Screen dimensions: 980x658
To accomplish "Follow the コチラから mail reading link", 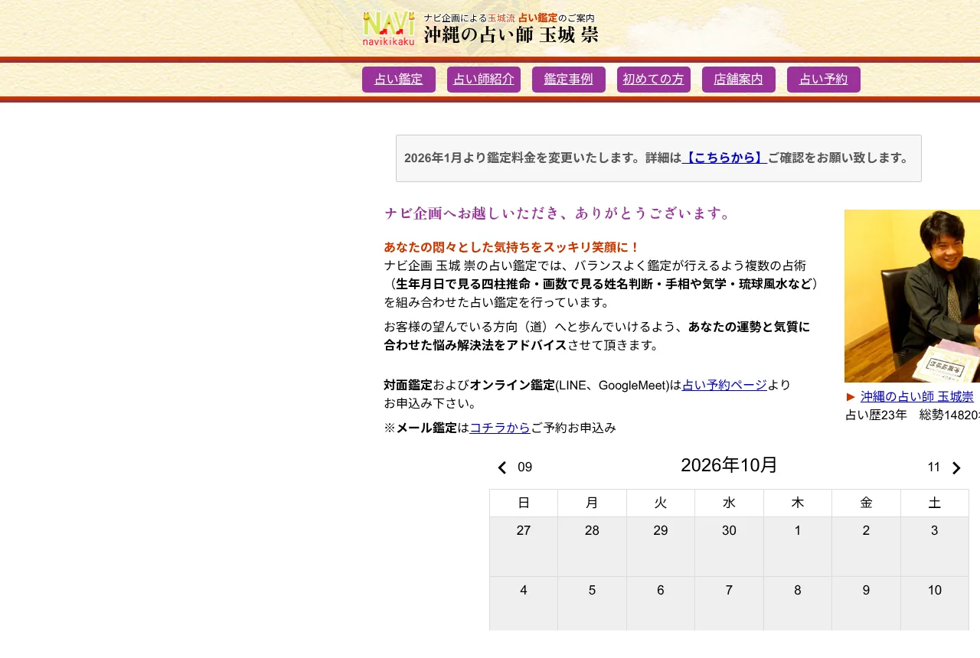I will [x=500, y=428].
